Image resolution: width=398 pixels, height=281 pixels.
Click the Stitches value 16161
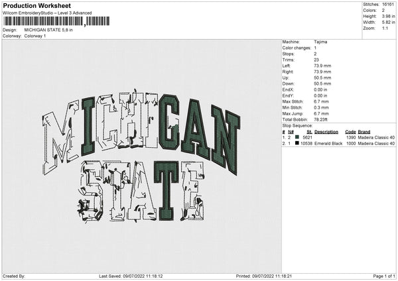388,5
